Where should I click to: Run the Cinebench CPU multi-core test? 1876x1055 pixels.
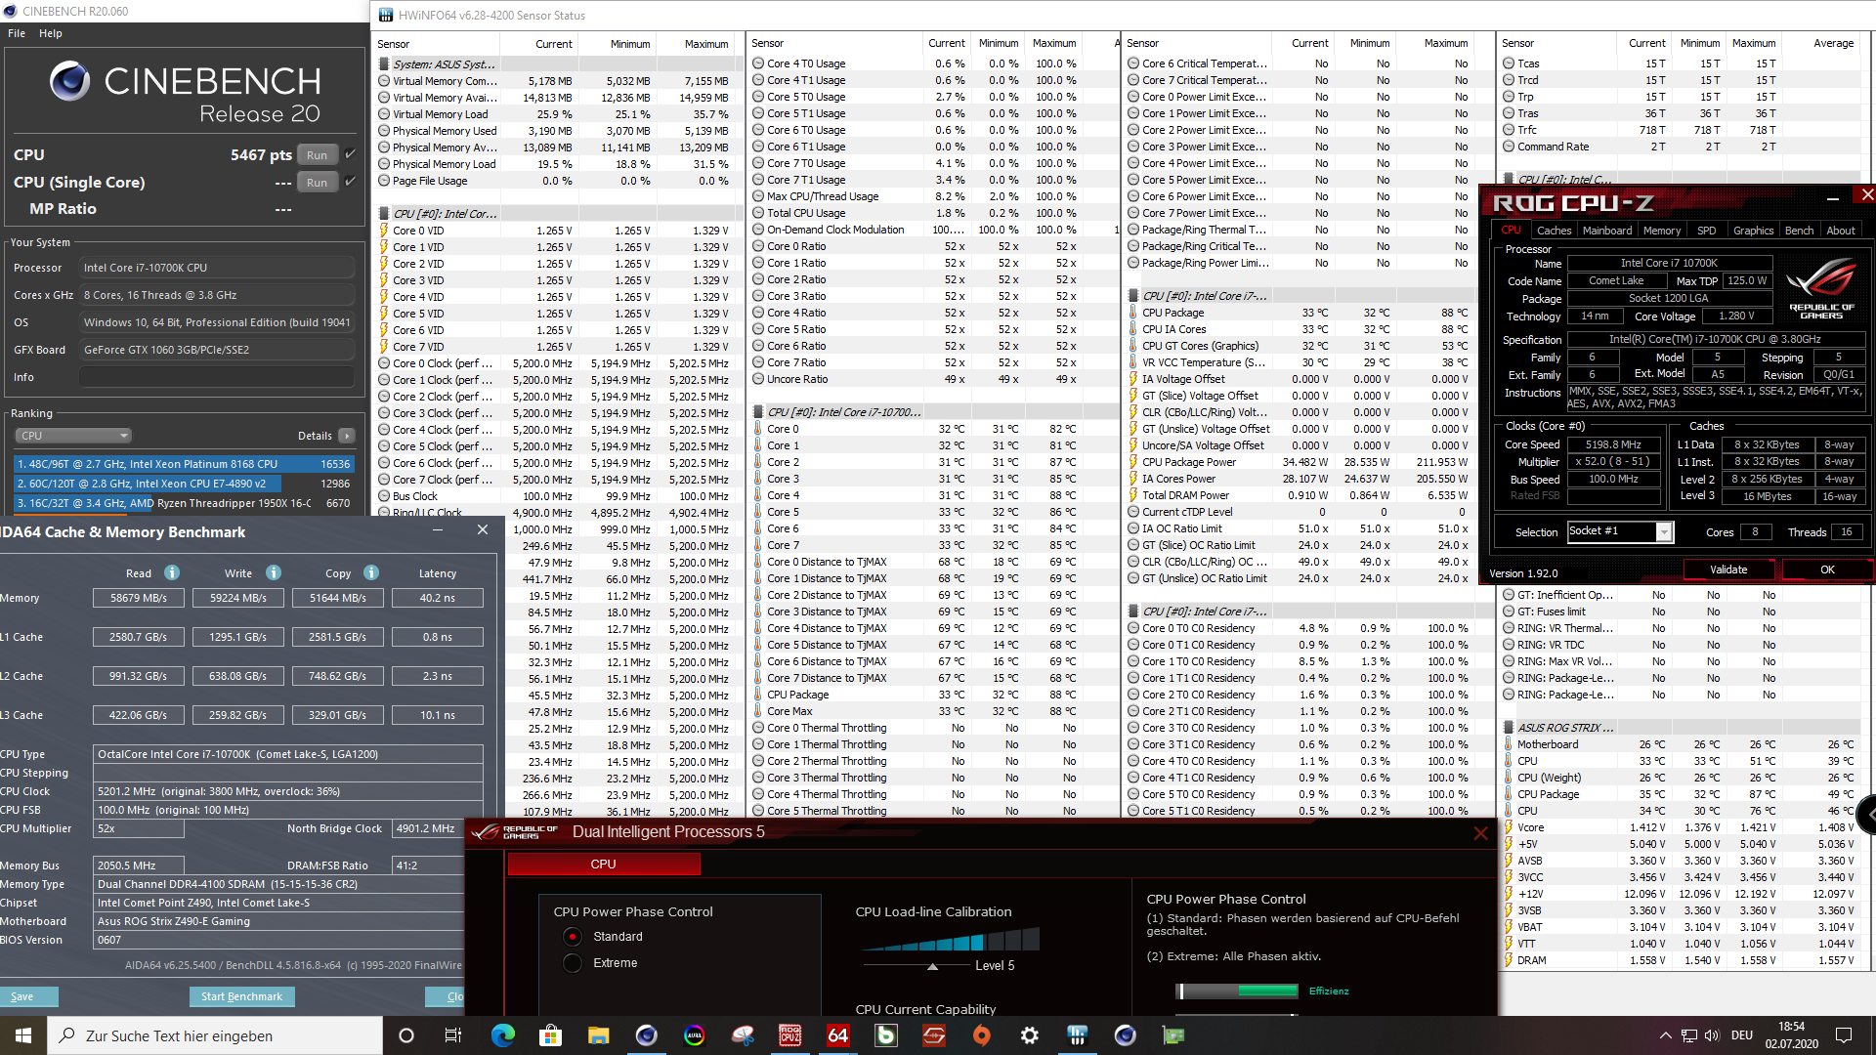coord(318,154)
